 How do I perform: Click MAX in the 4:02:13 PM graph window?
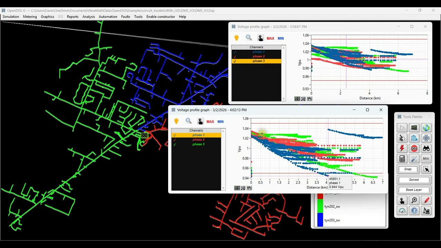210,122
